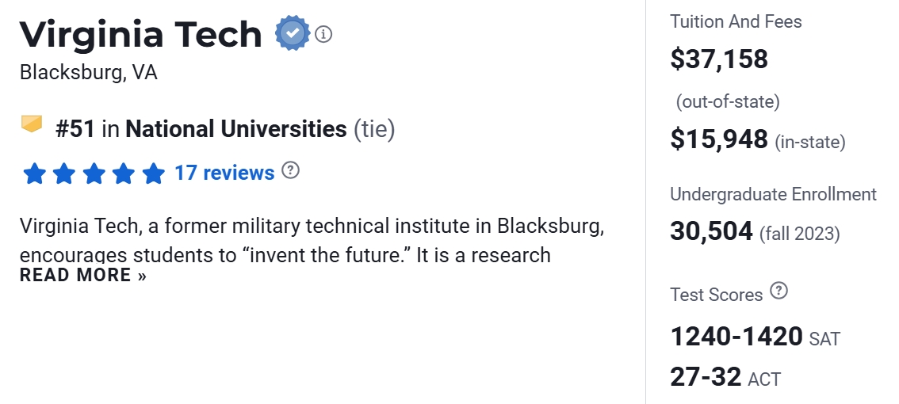Click the first rating star

click(34, 173)
